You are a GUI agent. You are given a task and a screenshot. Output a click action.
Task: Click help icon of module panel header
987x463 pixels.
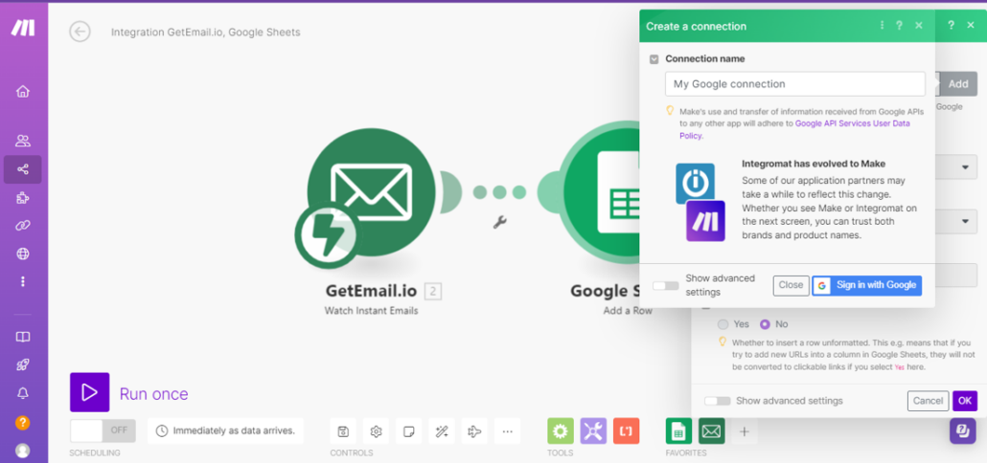[x=952, y=25]
